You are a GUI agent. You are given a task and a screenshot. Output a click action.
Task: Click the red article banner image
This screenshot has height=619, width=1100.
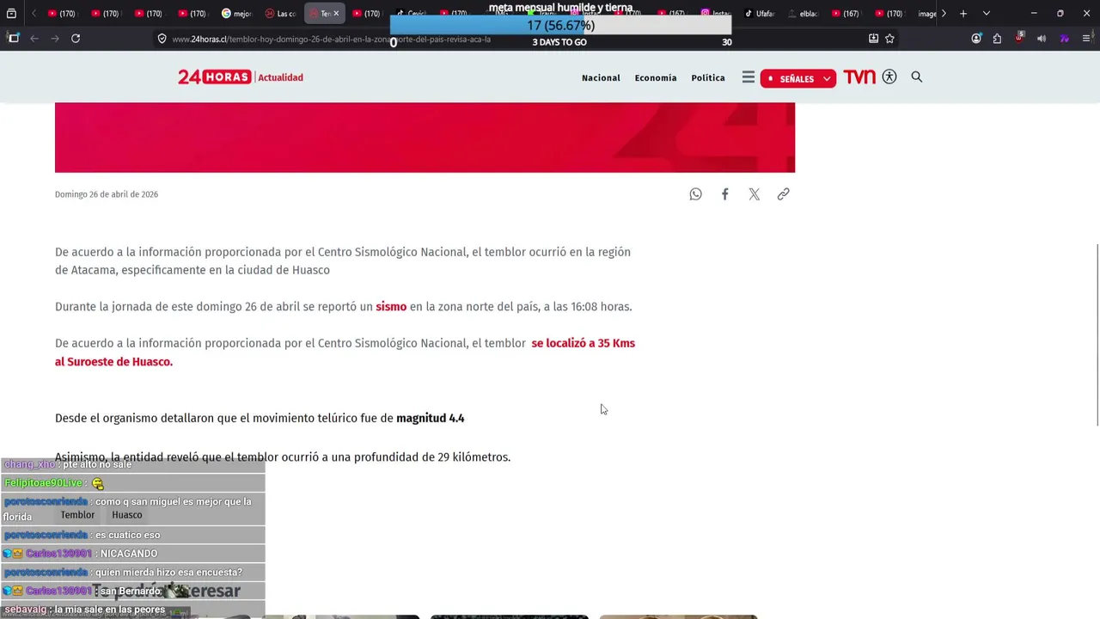(425, 138)
